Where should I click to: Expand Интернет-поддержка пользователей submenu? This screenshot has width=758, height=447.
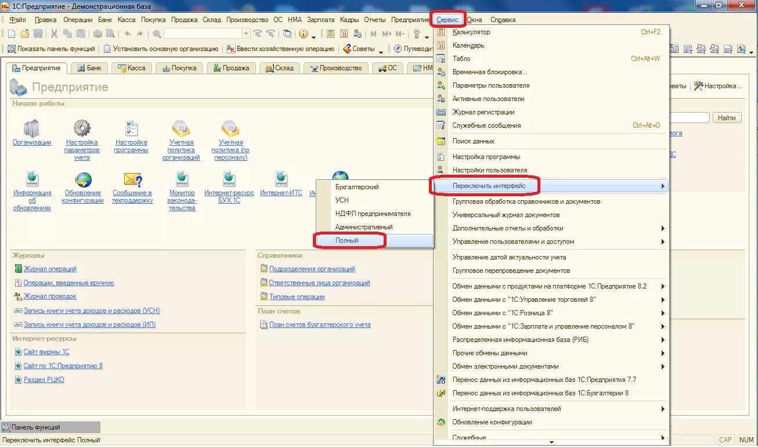pos(662,409)
